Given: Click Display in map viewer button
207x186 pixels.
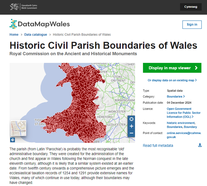Looking at the screenshot, I should pyautogui.click(x=172, y=68).
